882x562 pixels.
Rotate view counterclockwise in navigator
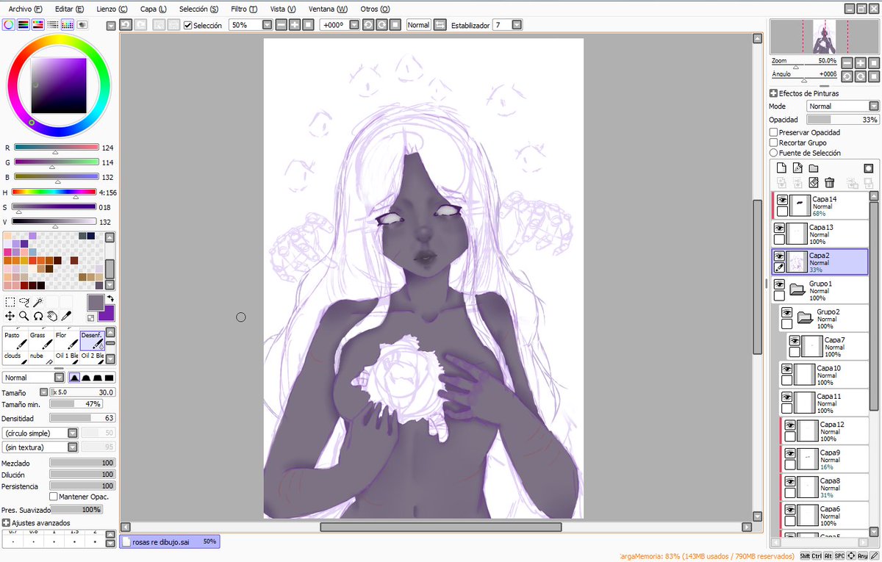(847, 76)
